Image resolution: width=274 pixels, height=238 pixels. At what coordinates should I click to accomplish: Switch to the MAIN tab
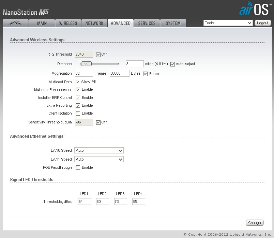(42, 23)
